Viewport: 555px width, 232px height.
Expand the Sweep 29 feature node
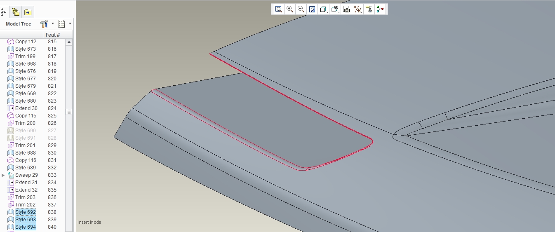coord(4,175)
